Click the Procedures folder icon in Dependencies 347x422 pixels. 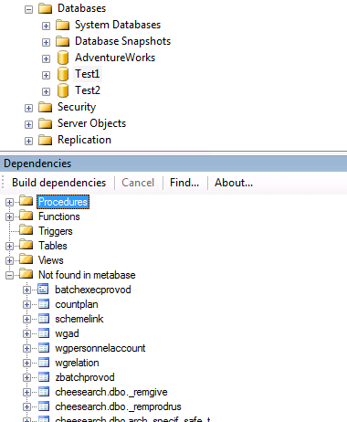point(26,201)
